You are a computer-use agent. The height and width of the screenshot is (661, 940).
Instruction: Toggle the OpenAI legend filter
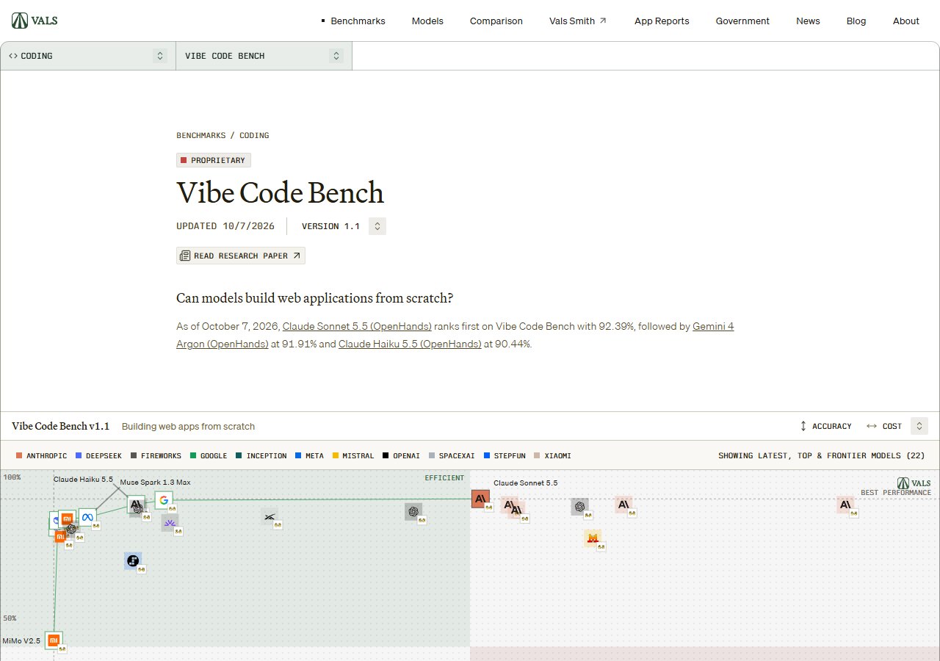tap(401, 456)
